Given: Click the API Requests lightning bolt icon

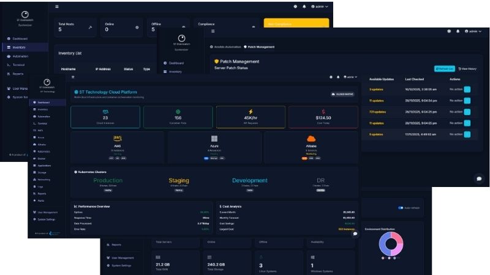Looking at the screenshot, I should pyautogui.click(x=251, y=111).
